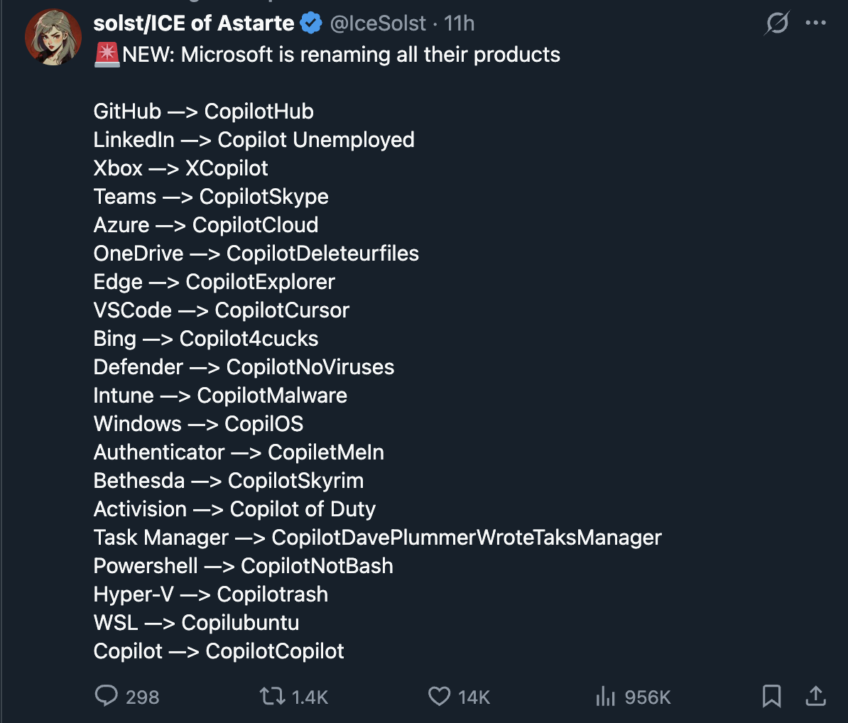Bookmark this post
Viewport: 848px width, 723px height.
(x=771, y=696)
